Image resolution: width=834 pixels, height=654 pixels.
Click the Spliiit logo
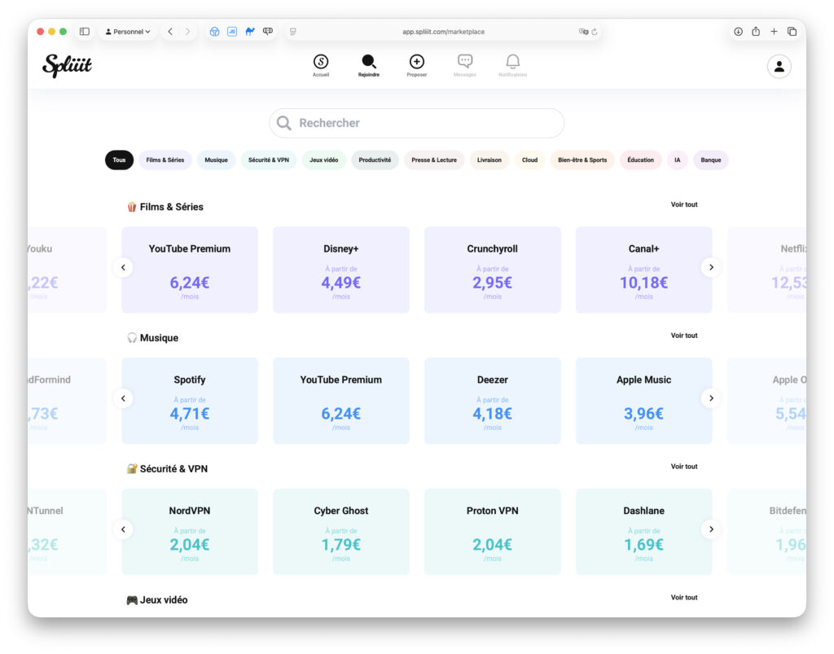point(67,65)
